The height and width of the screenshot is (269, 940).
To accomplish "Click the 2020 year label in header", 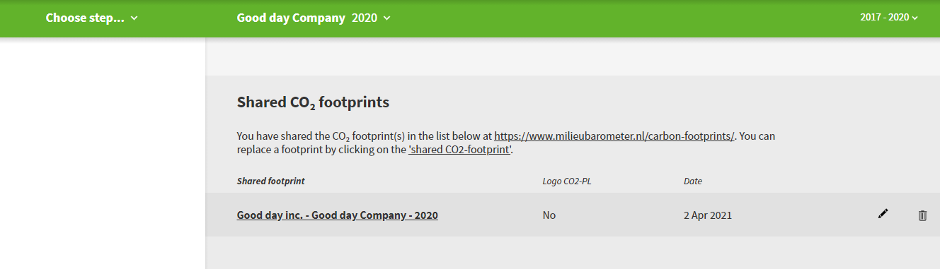I will 365,18.
